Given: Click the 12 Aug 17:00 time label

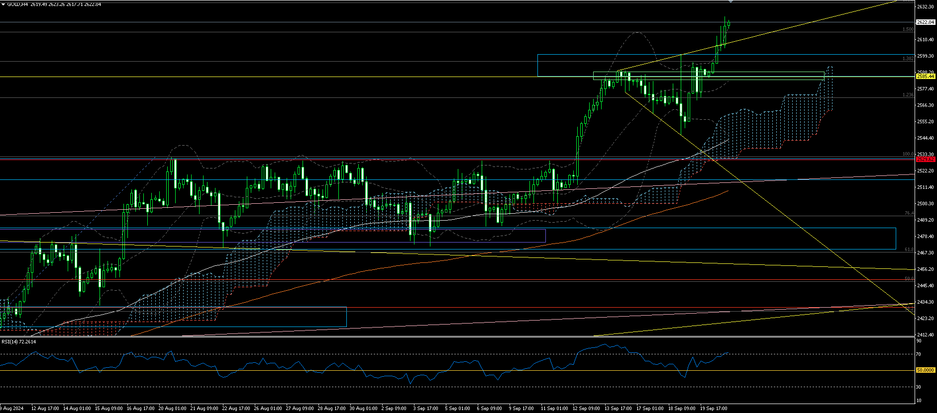Looking at the screenshot, I should [45, 409].
